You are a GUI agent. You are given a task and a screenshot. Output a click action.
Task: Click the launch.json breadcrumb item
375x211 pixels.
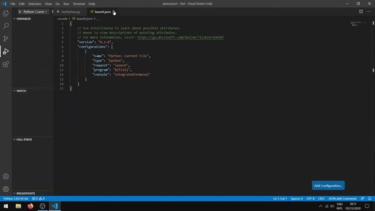[84, 19]
